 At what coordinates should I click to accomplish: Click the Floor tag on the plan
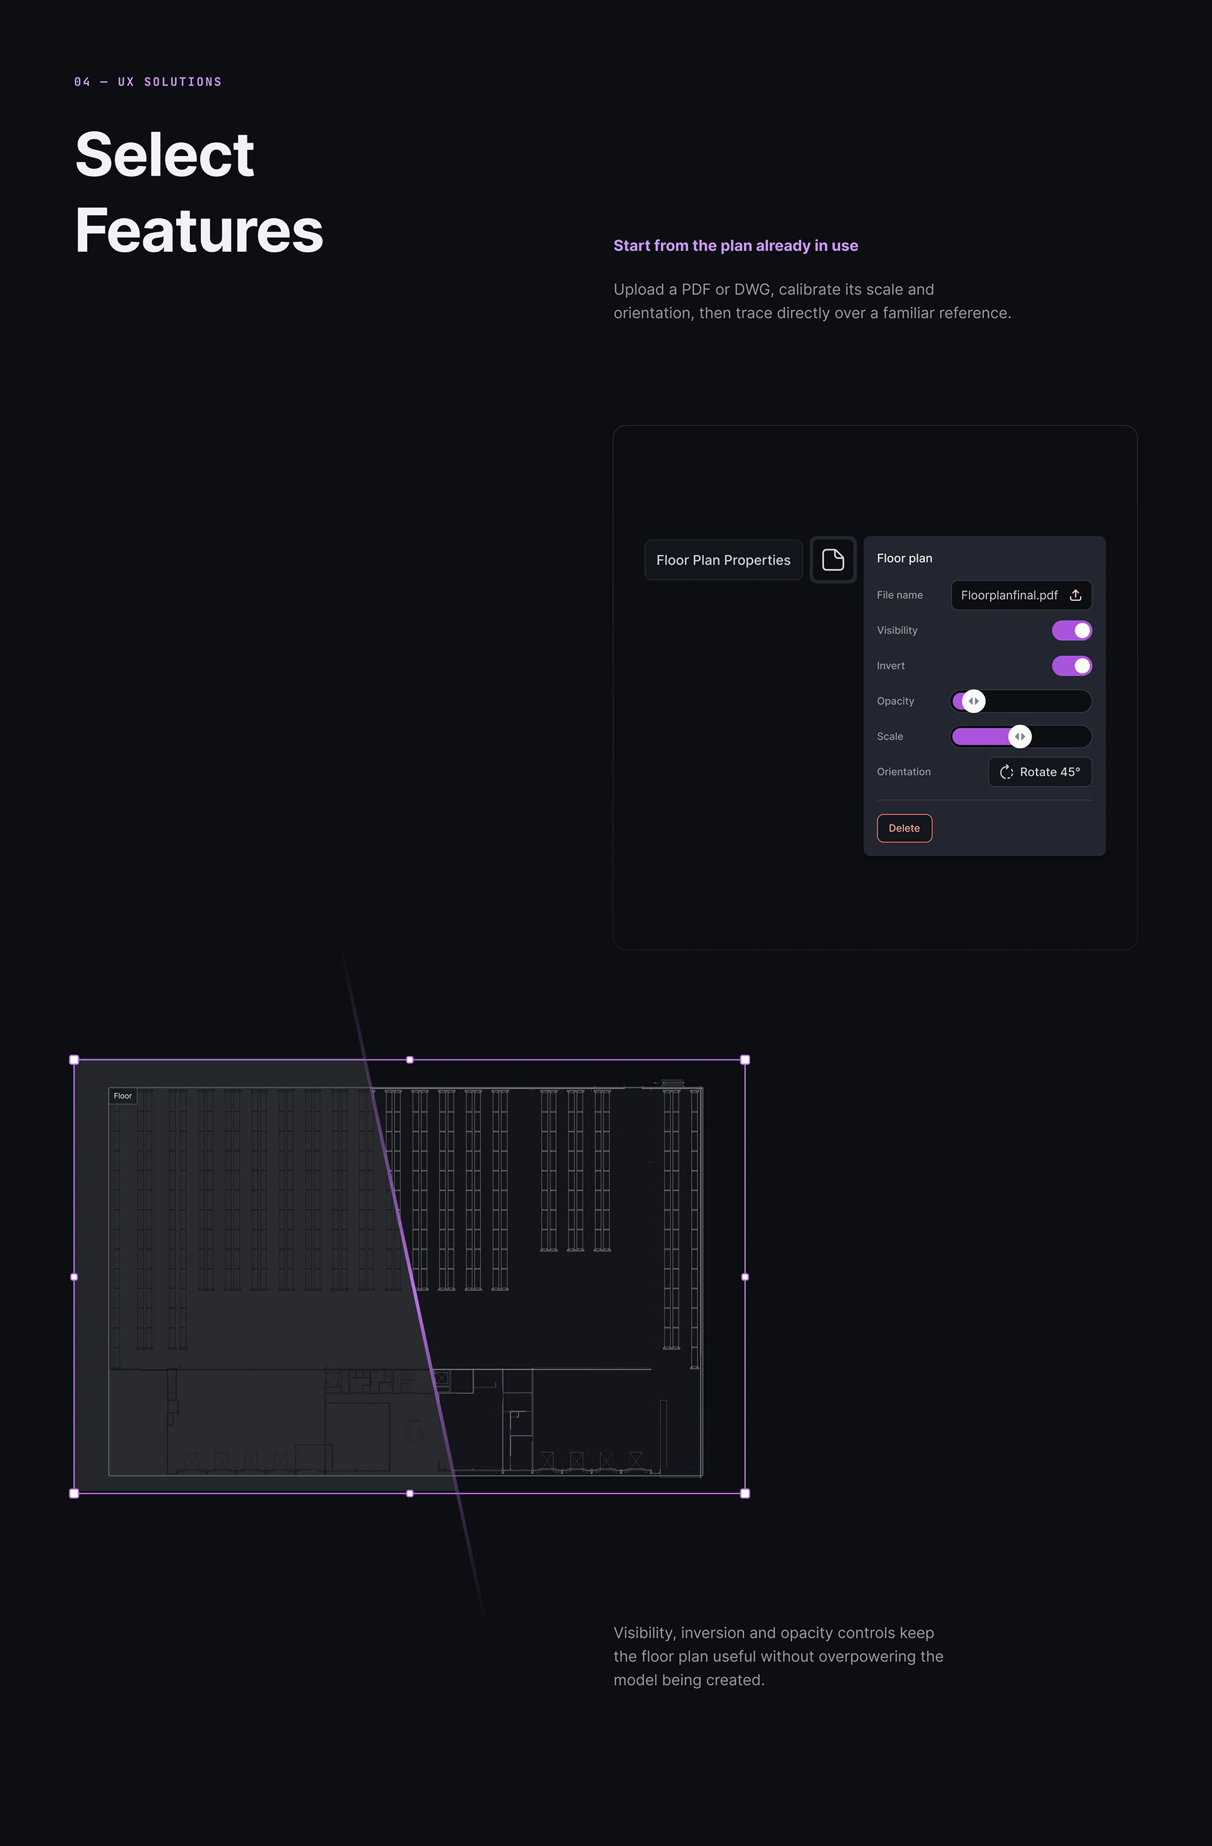(x=122, y=1096)
